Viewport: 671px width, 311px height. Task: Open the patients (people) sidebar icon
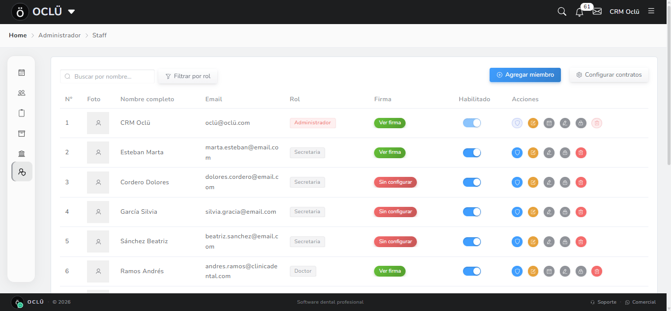click(x=22, y=93)
